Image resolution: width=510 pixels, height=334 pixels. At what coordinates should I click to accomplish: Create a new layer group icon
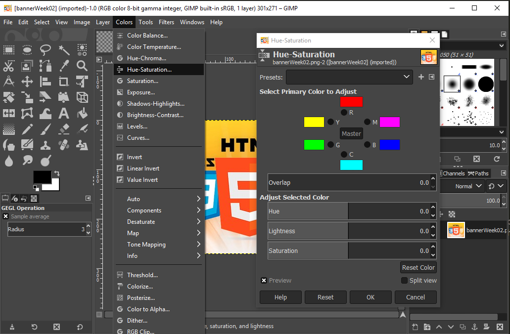pyautogui.click(x=427, y=327)
